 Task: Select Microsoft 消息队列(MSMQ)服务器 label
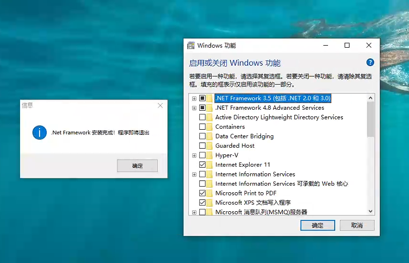pos(261,212)
